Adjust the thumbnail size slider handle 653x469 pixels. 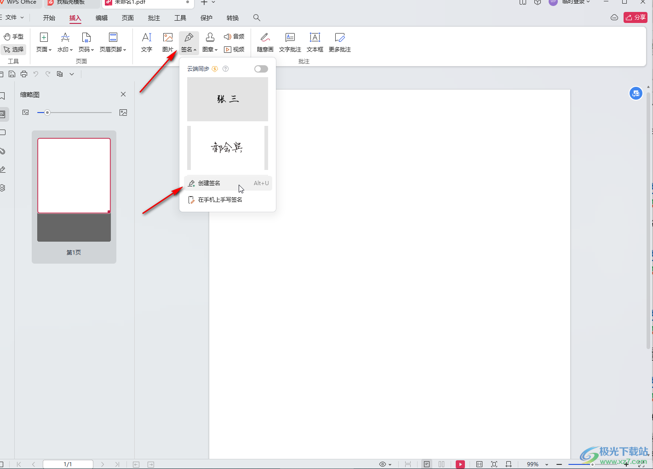pyautogui.click(x=47, y=113)
